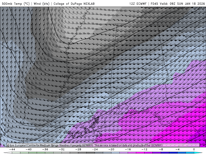206x154 pixels.
Task: Click the -36 color scale label
Action: pos(45,149)
